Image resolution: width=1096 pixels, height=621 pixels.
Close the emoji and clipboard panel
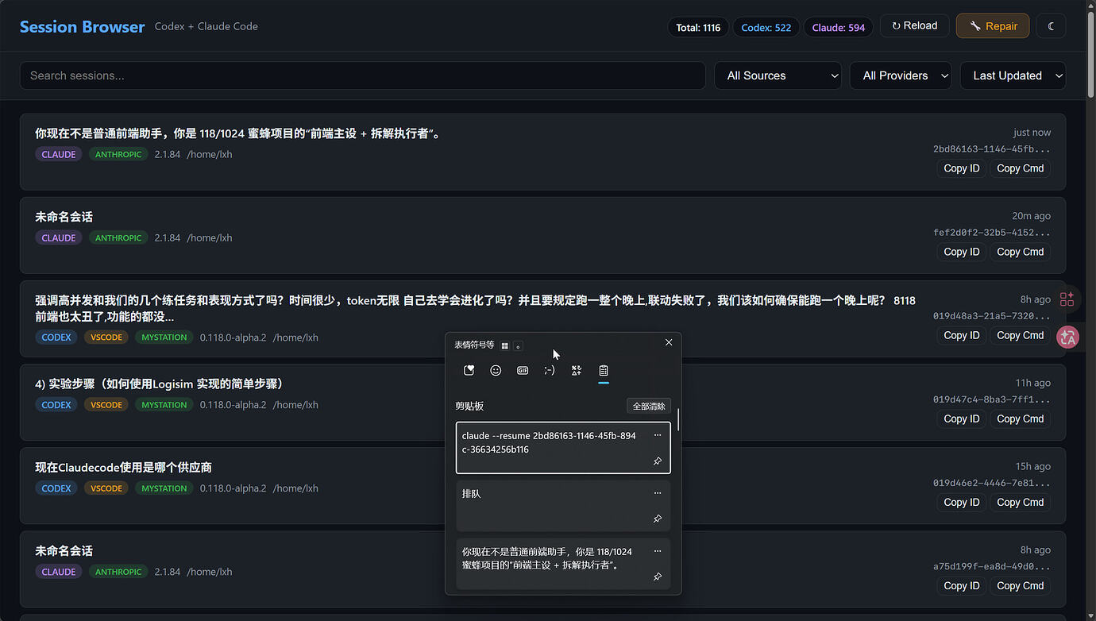coord(669,342)
